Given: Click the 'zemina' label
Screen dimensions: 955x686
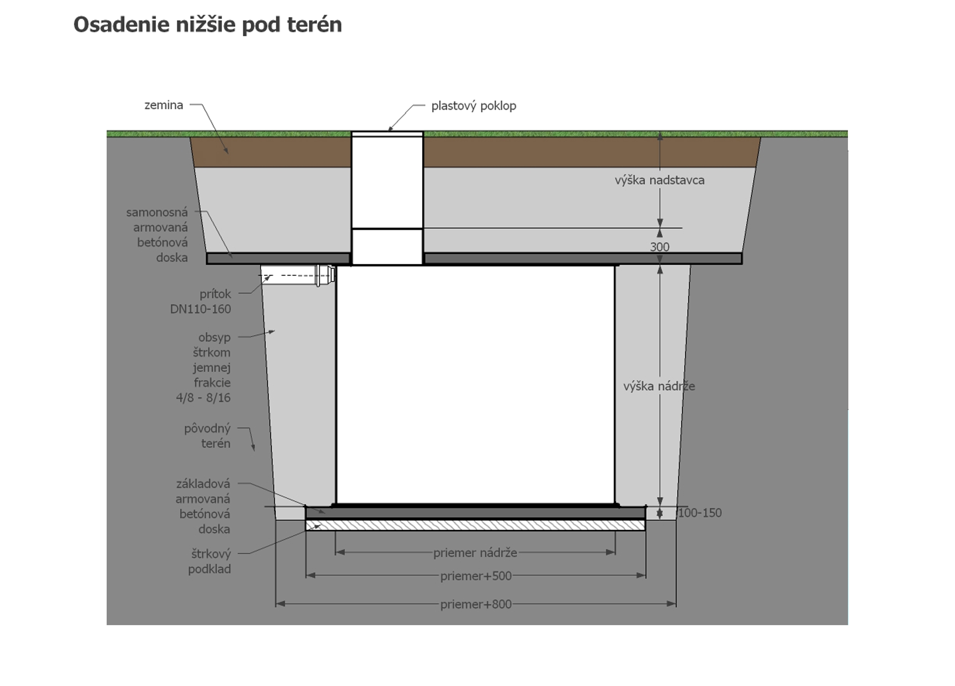Looking at the screenshot, I should (x=164, y=105).
